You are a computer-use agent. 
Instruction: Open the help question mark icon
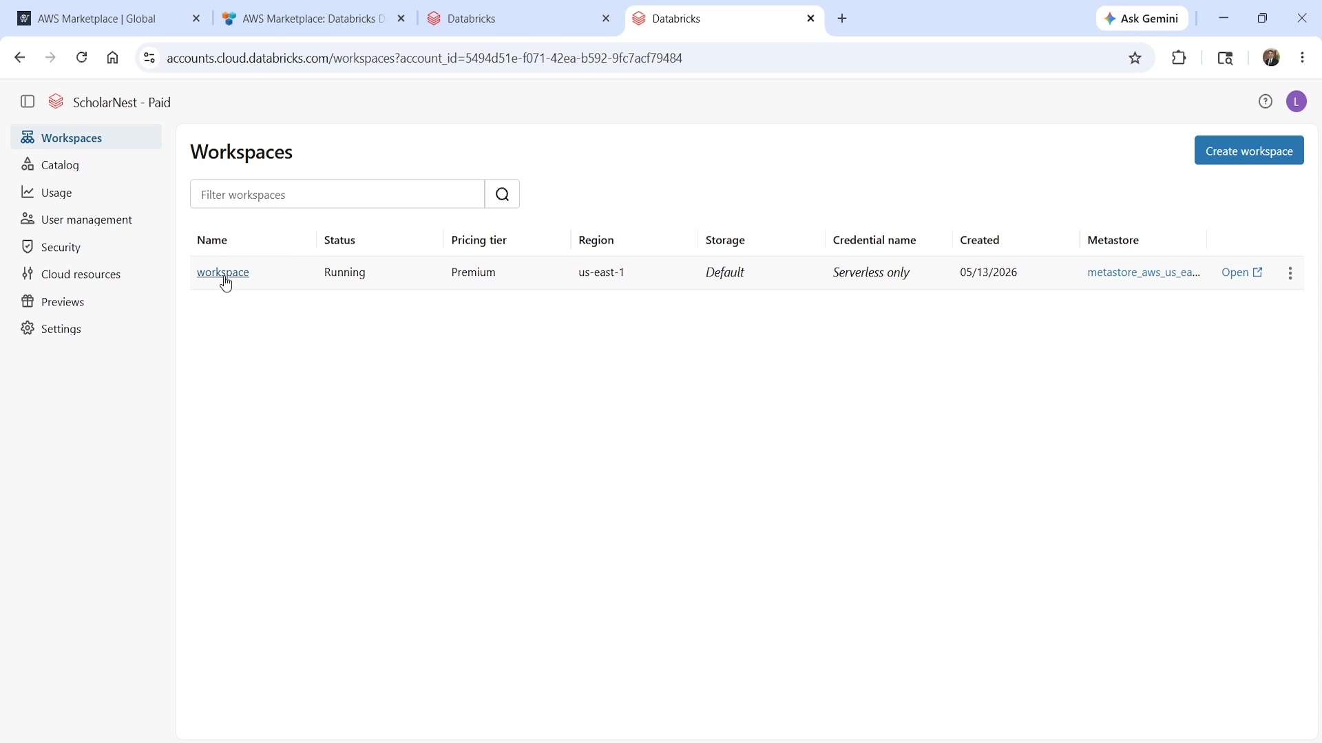coord(1266,102)
